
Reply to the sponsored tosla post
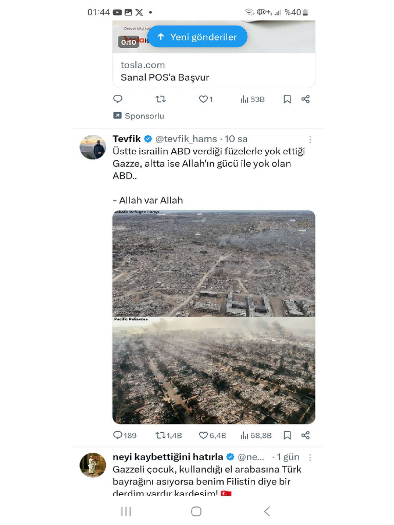click(117, 99)
